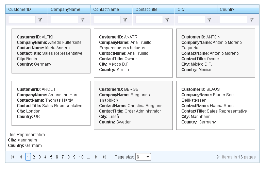The image size is (266, 169).
Task: Click the ContactName filter funnel icon
Action: tap(125, 20)
